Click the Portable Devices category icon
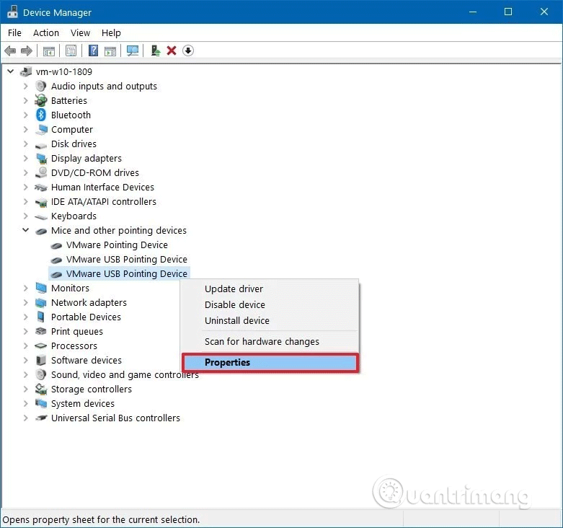The width and height of the screenshot is (563, 528). [41, 317]
